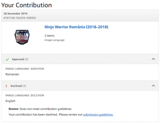
Task: Click the Romanian language entry
Action: coord(12,74)
